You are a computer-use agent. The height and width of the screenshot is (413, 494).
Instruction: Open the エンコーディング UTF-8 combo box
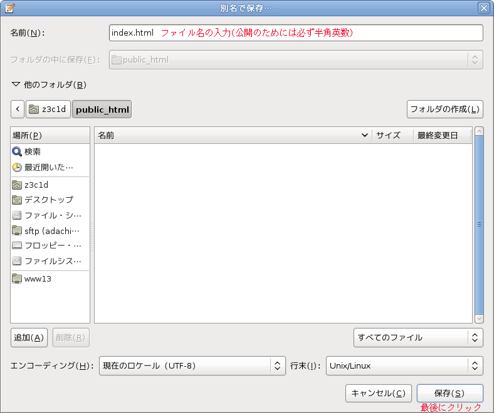point(192,365)
